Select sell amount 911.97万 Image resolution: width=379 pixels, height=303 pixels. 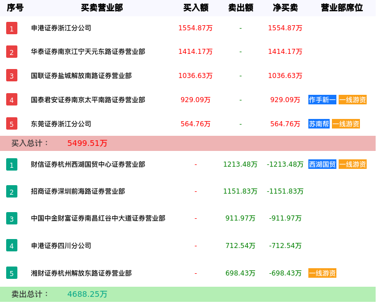tap(241, 219)
